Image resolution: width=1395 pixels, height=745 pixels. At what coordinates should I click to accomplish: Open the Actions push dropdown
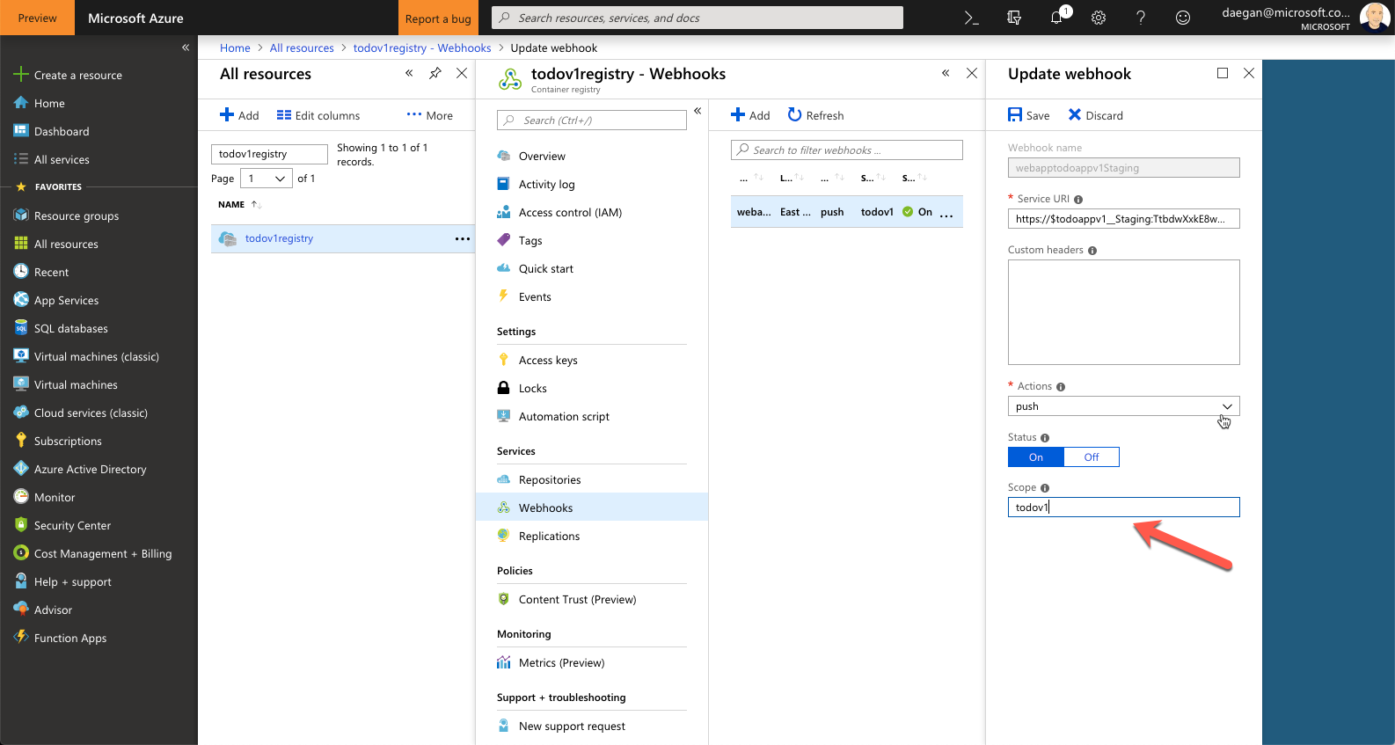1123,406
